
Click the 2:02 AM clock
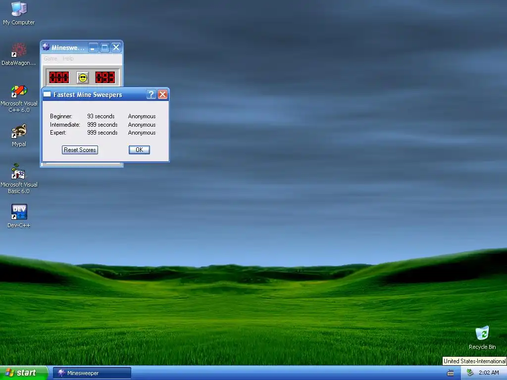[x=489, y=373]
